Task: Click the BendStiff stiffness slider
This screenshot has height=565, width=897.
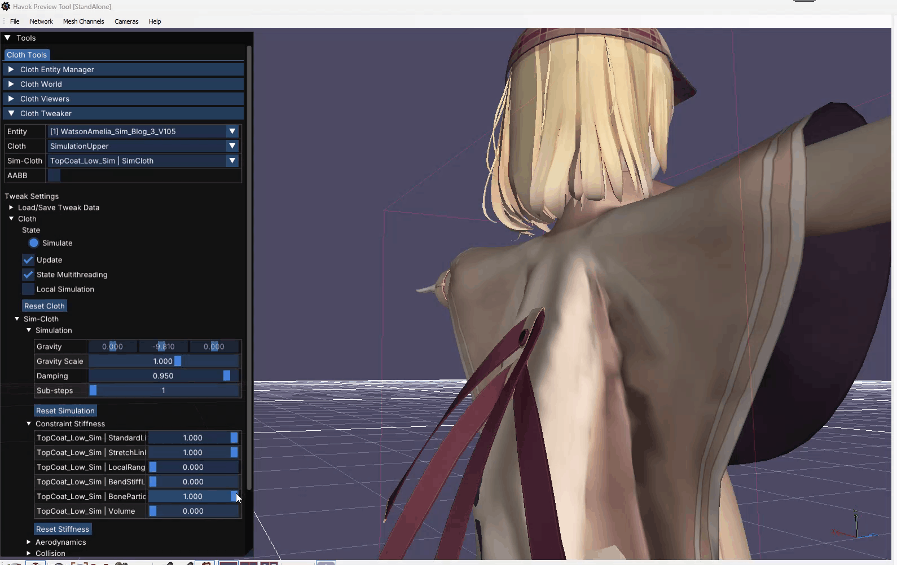Action: (x=193, y=482)
